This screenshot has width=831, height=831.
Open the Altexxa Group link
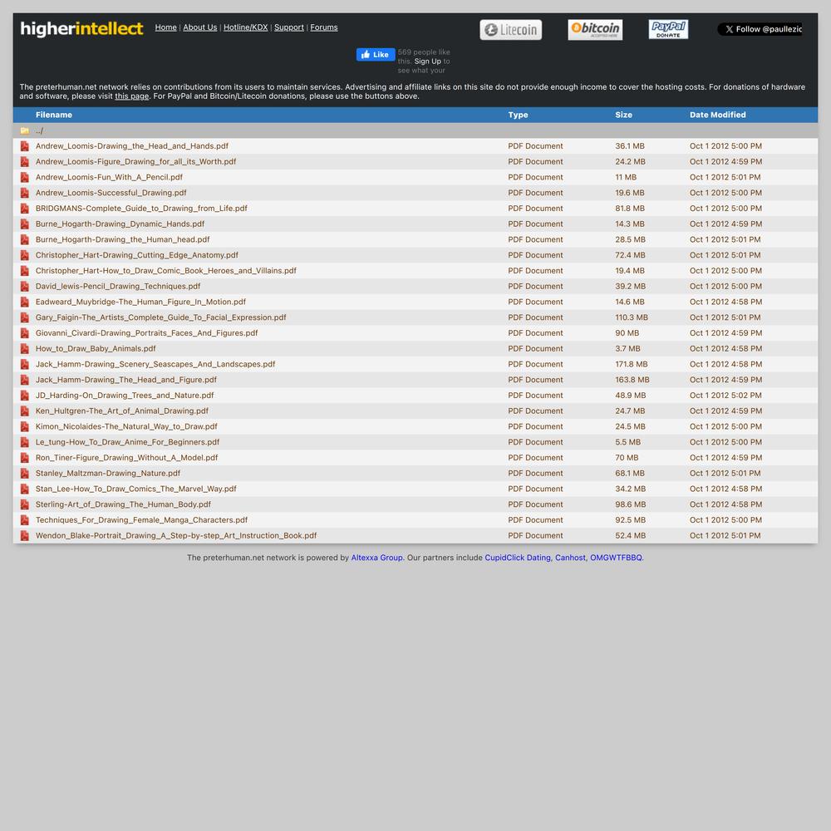376,558
